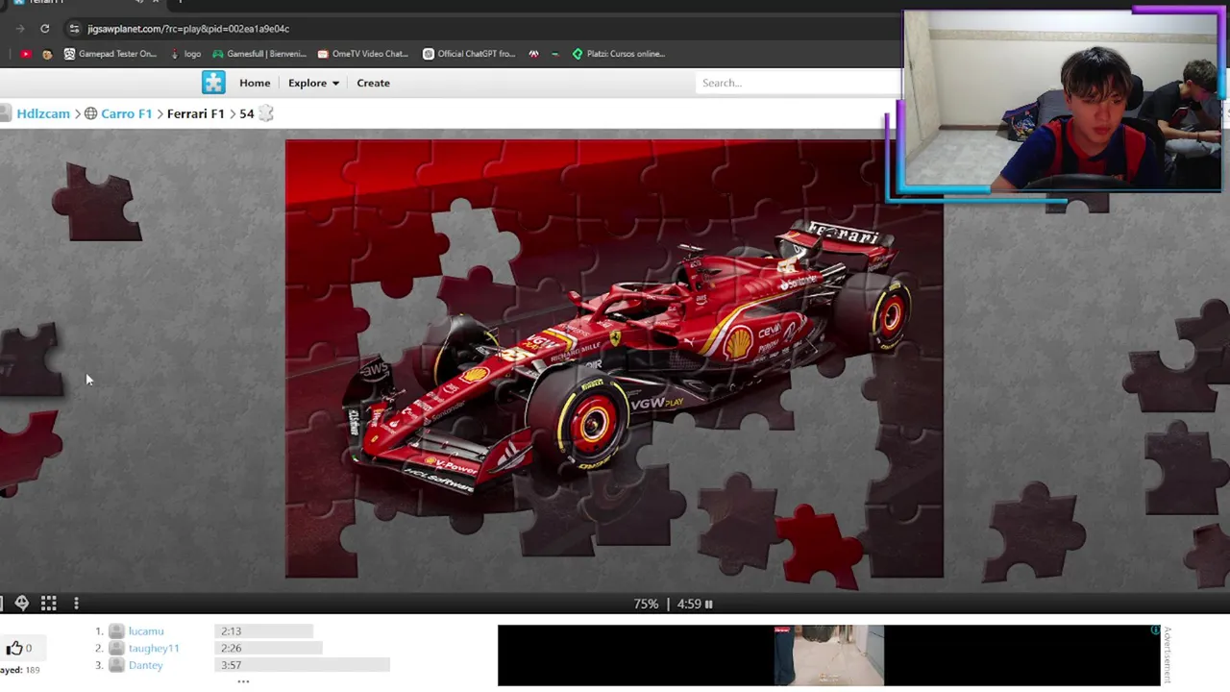This screenshot has width=1230, height=692.
Task: Reload the page with the refresh button
Action: point(44,29)
